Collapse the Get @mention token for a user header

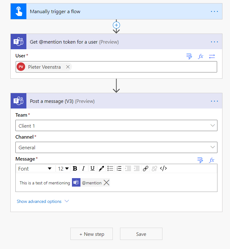(116, 42)
